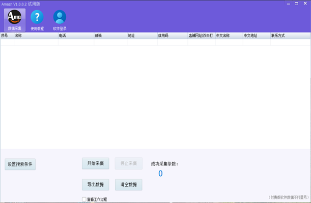Enable the 查看工作过程 checkbox
The height and width of the screenshot is (203, 311).
(84, 199)
